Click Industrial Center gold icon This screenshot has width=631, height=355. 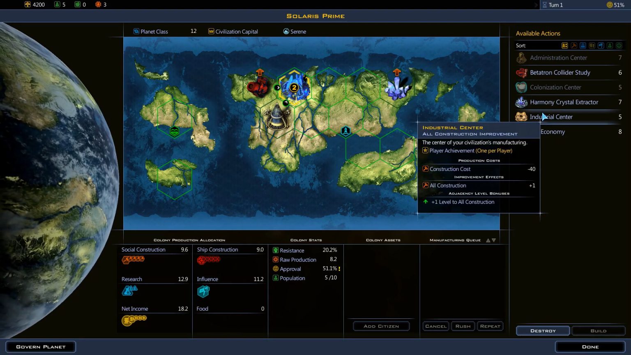[x=521, y=117]
